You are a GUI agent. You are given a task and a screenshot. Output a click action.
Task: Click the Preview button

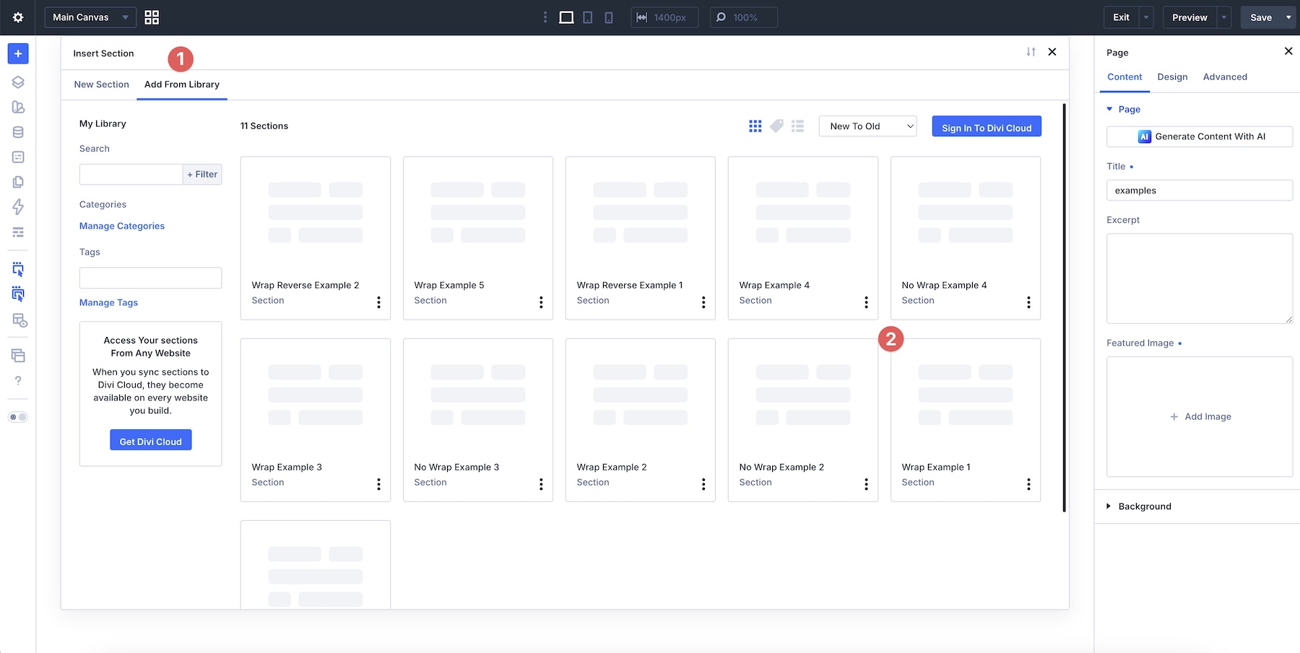point(1189,17)
